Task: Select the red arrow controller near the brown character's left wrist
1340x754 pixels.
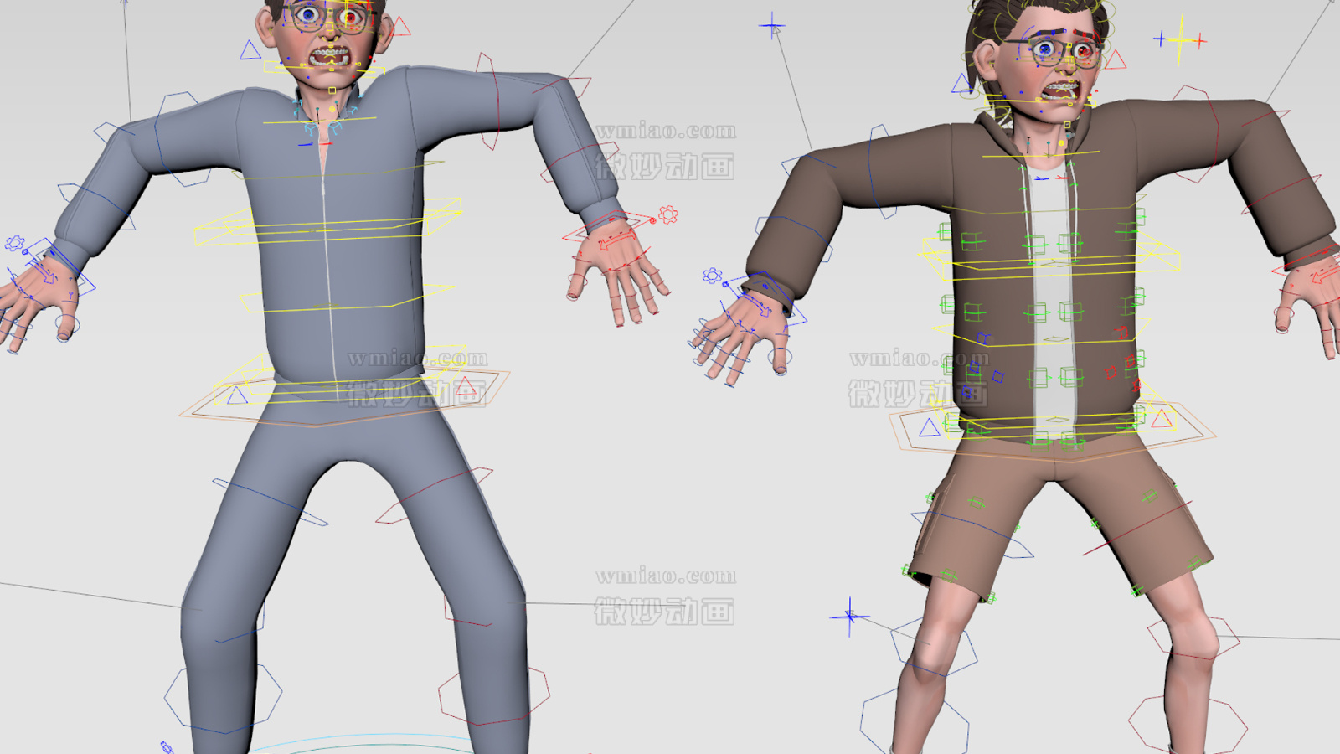Action: (1315, 279)
